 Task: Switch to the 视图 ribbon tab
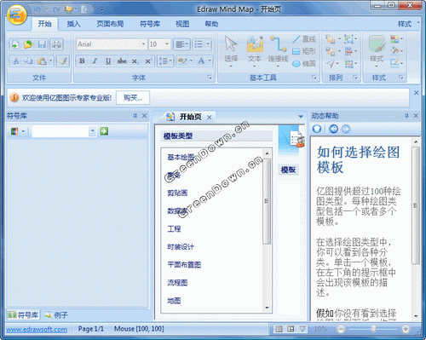coord(182,24)
